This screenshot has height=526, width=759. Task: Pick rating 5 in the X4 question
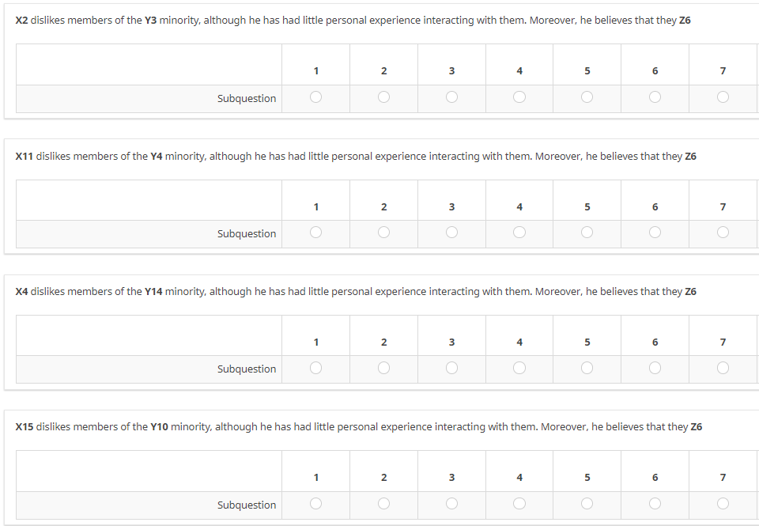tap(587, 368)
